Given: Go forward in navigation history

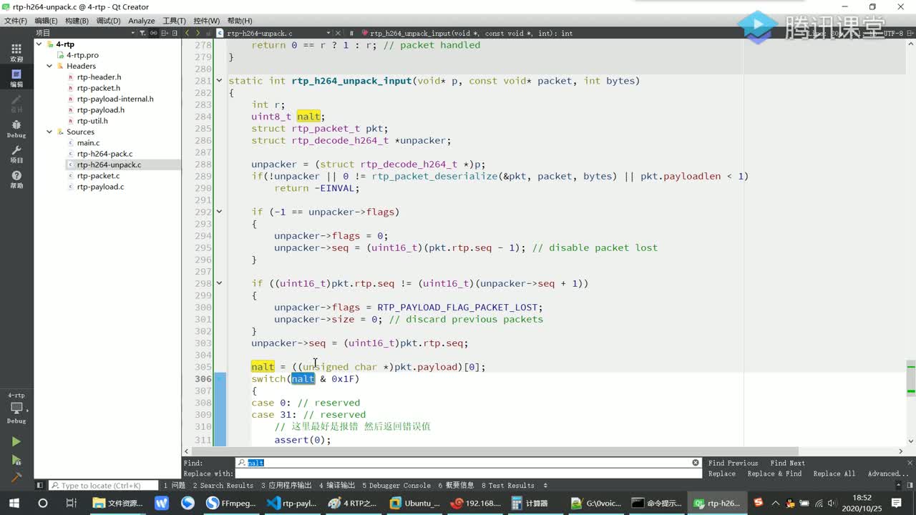Looking at the screenshot, I should (198, 33).
